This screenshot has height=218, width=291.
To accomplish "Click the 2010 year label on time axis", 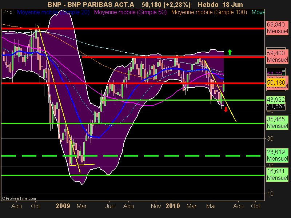I will tap(173, 206).
